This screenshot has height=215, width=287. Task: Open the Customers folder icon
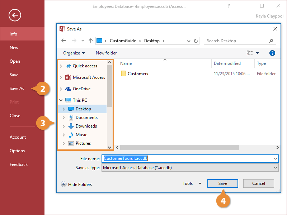123,74
